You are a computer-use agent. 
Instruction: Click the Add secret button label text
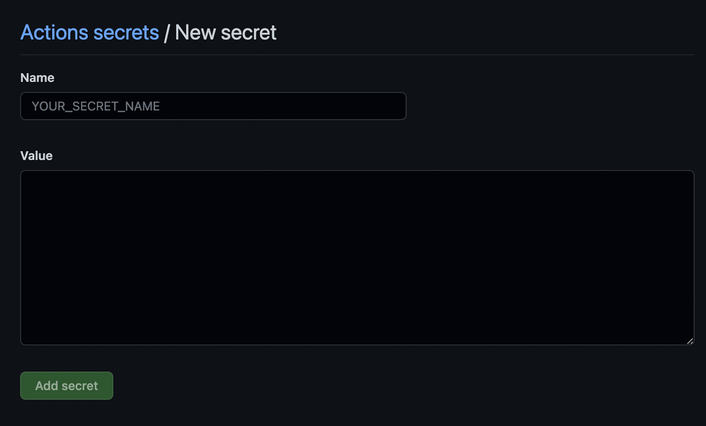67,385
